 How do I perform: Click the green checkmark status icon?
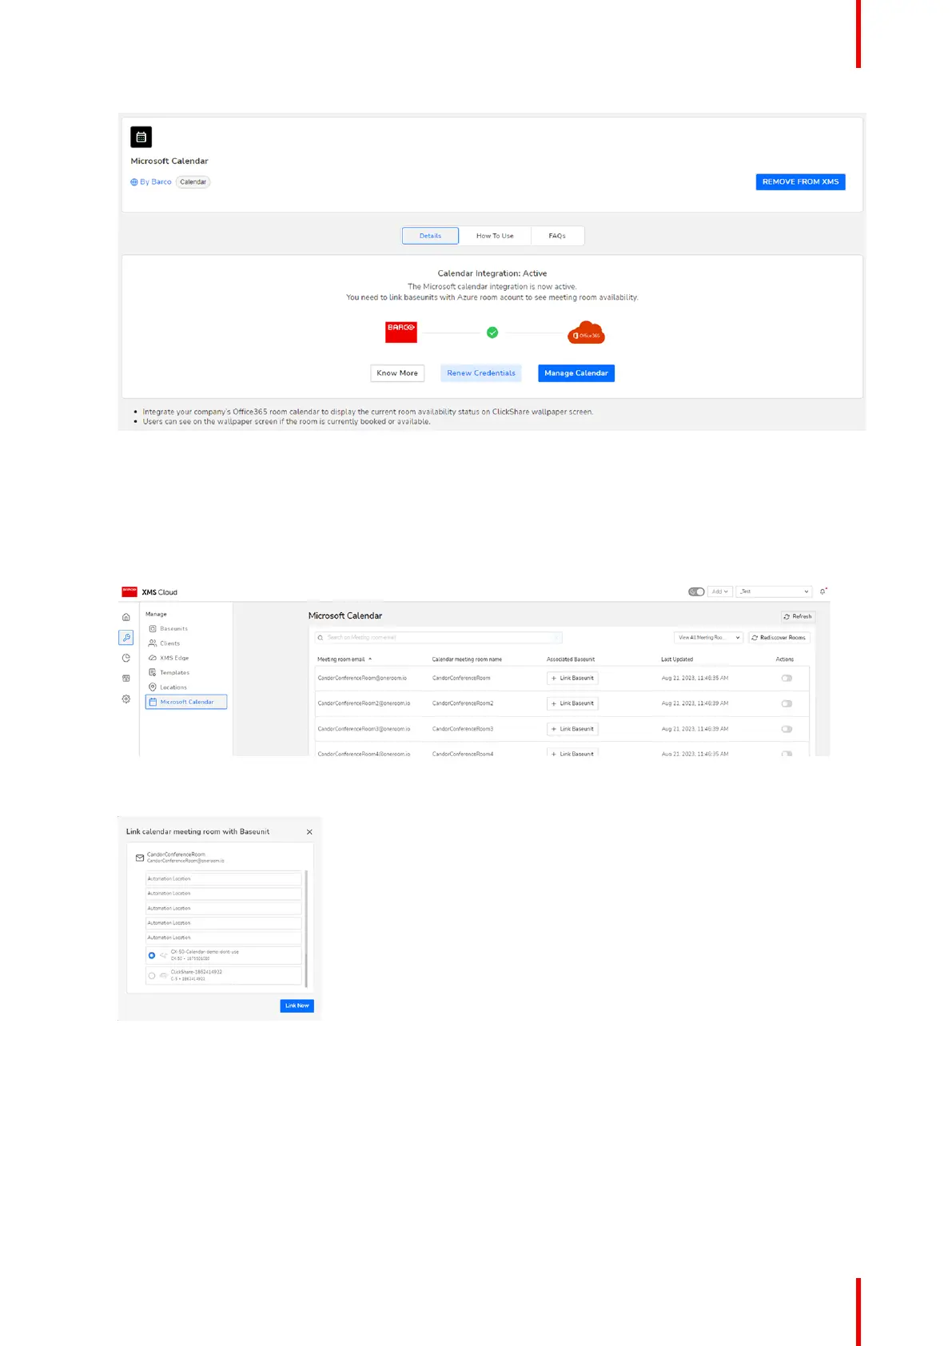click(x=492, y=333)
